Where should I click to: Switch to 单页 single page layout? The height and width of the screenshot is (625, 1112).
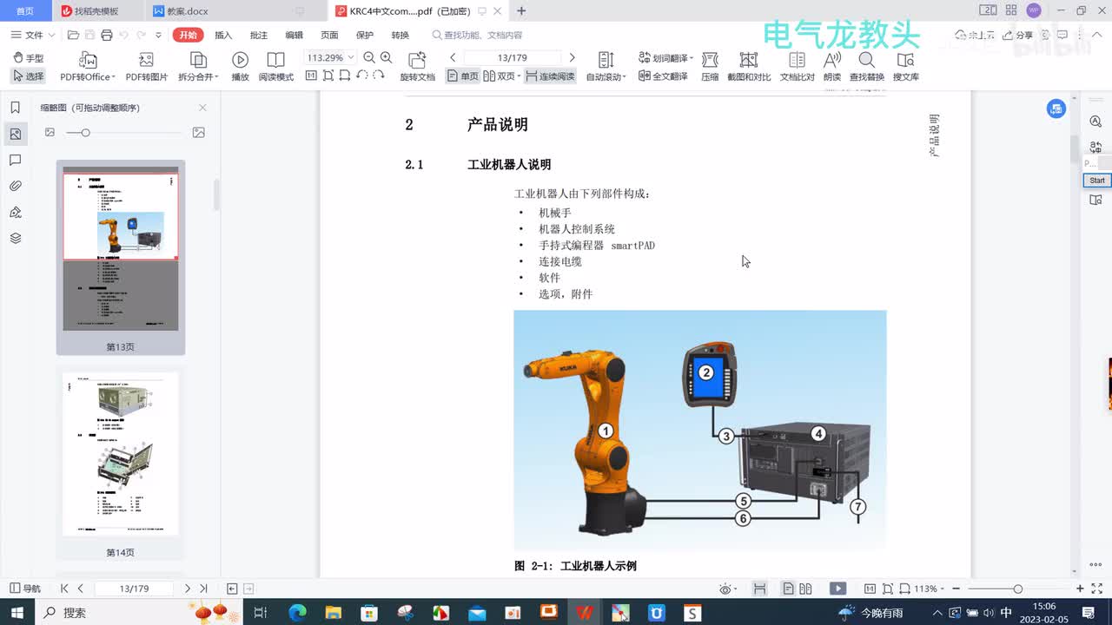[x=462, y=76]
